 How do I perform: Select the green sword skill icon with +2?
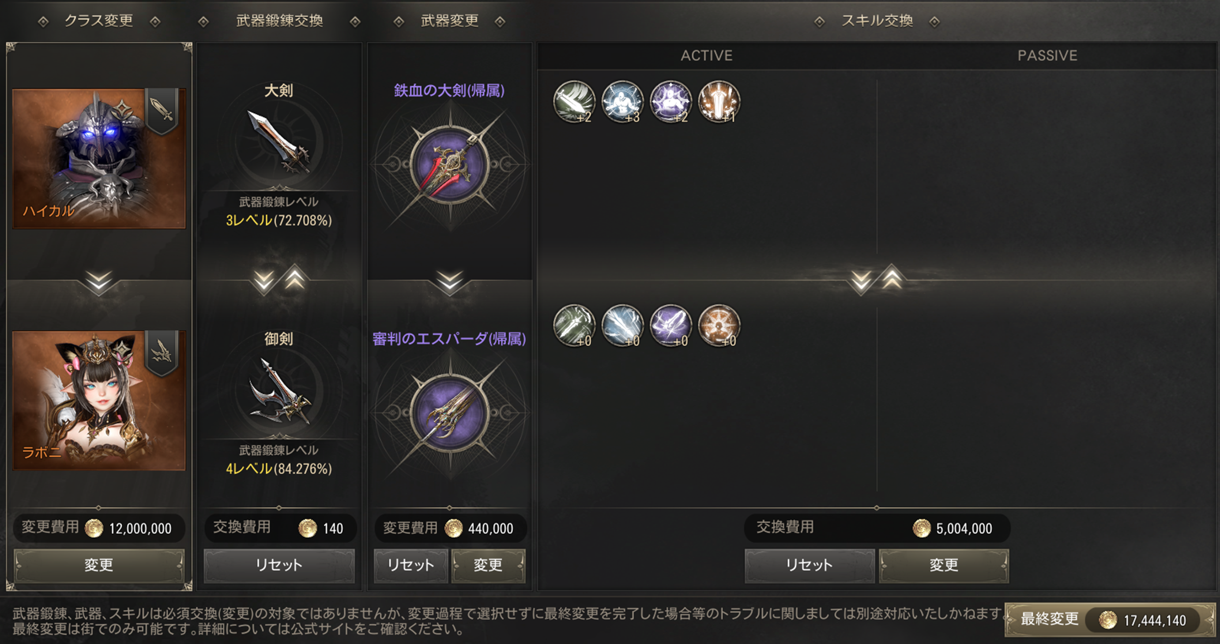574,102
